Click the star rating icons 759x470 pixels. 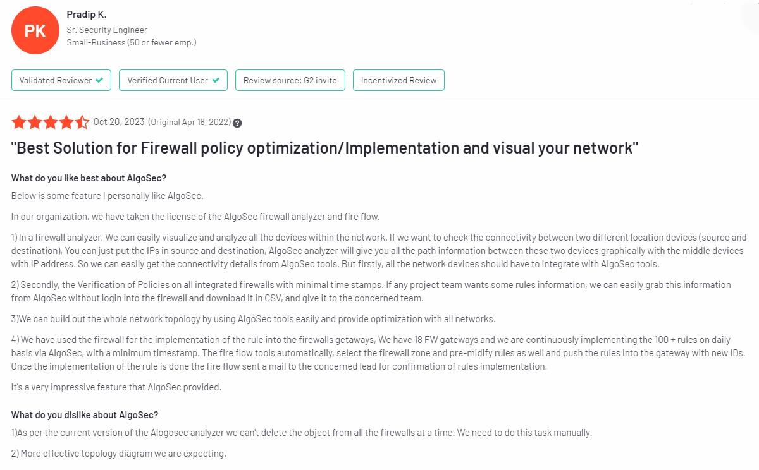pyautogui.click(x=51, y=122)
